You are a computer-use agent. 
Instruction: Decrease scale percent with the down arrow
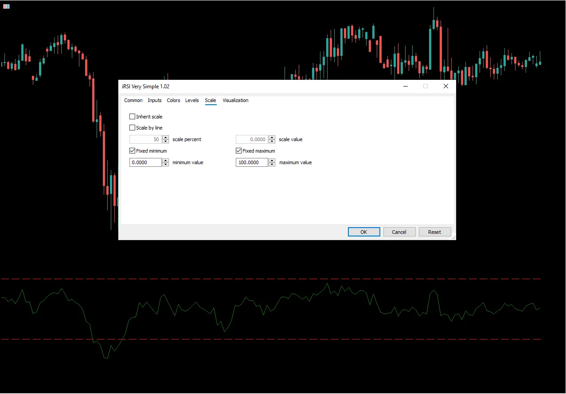click(x=166, y=142)
